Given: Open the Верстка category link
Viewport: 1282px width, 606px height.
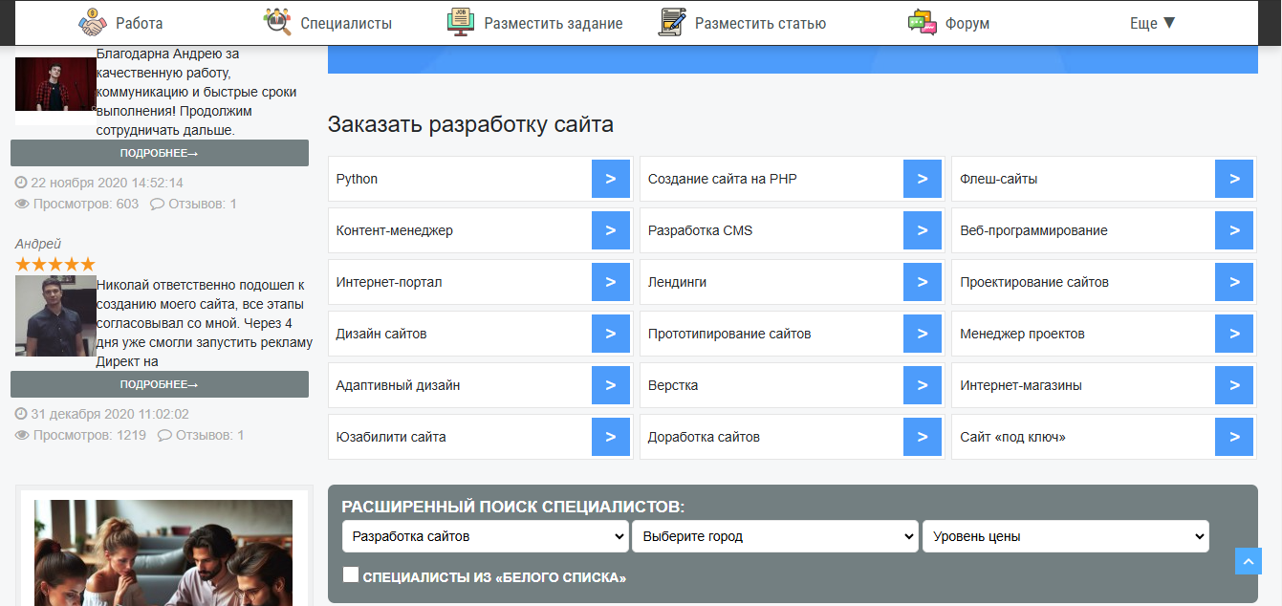Looking at the screenshot, I should [673, 385].
